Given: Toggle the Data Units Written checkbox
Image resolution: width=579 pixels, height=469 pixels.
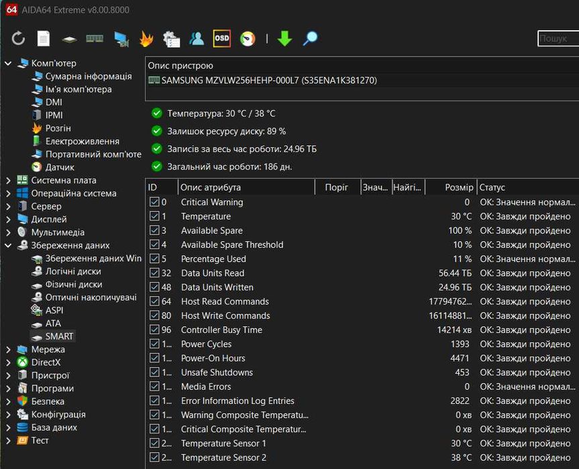Looking at the screenshot, I should click(x=154, y=287).
